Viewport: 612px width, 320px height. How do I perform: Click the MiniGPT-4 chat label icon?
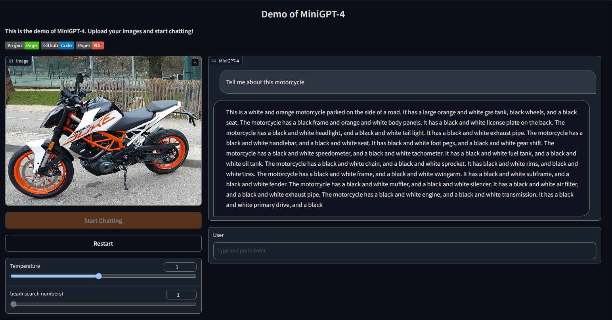click(214, 61)
